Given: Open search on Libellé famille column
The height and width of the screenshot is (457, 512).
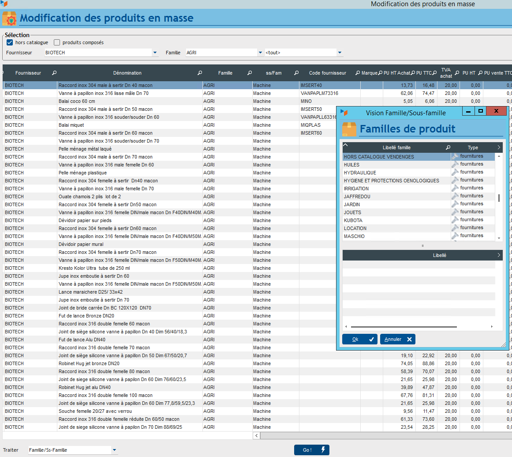Looking at the screenshot, I should tap(448, 147).
